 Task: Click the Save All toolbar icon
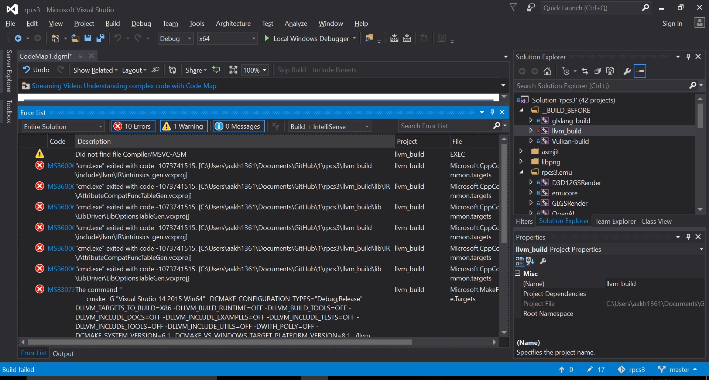click(100, 38)
